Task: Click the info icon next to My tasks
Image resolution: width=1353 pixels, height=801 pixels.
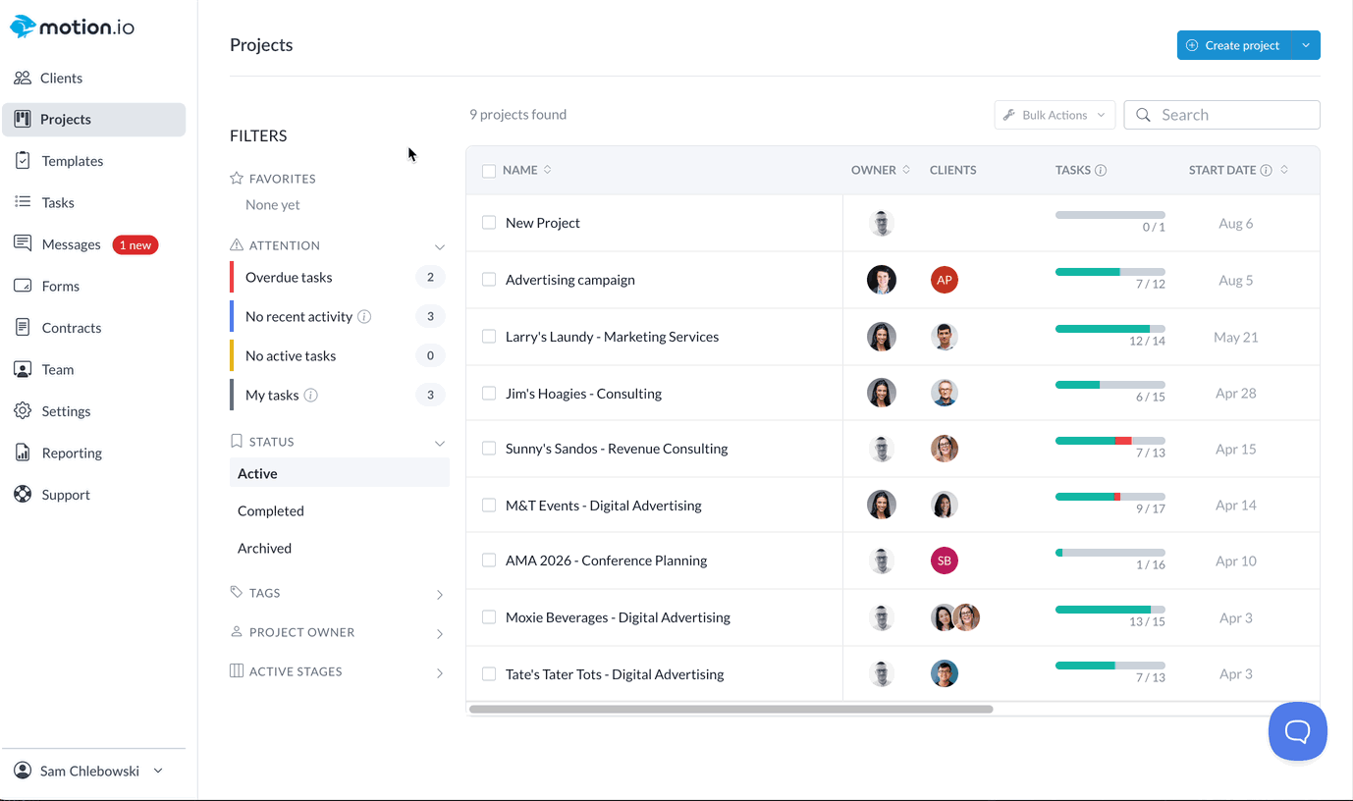Action: pos(311,396)
